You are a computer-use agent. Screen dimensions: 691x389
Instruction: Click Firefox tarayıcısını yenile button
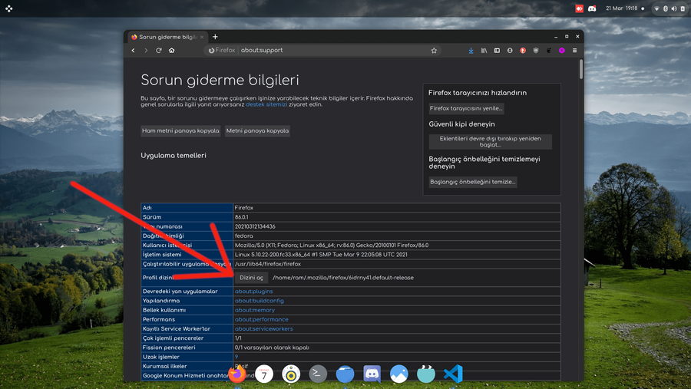pos(466,108)
